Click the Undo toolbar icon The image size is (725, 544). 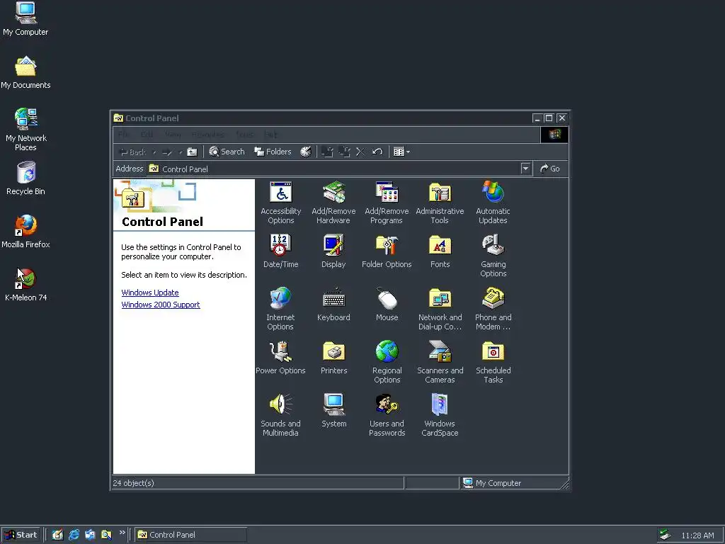click(x=377, y=152)
